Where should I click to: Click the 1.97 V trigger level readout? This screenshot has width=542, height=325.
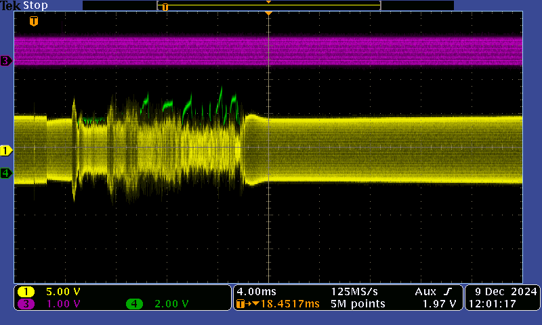439,304
